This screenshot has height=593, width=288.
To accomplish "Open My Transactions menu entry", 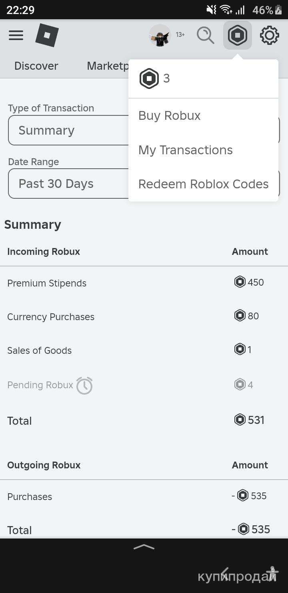I will 186,150.
